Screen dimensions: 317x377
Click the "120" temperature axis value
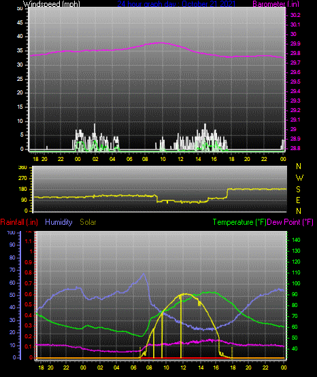pyautogui.click(x=296, y=262)
